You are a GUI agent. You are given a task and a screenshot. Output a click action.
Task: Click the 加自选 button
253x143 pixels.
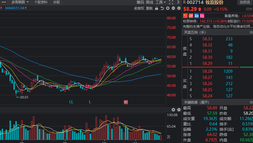click(x=245, y=2)
